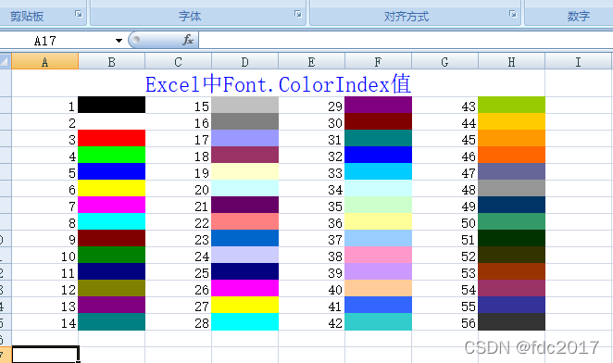Select column F header
This screenshot has height=363, width=613.
[x=379, y=61]
